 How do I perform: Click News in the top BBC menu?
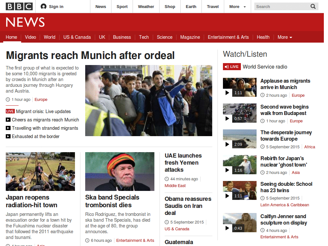101,7
